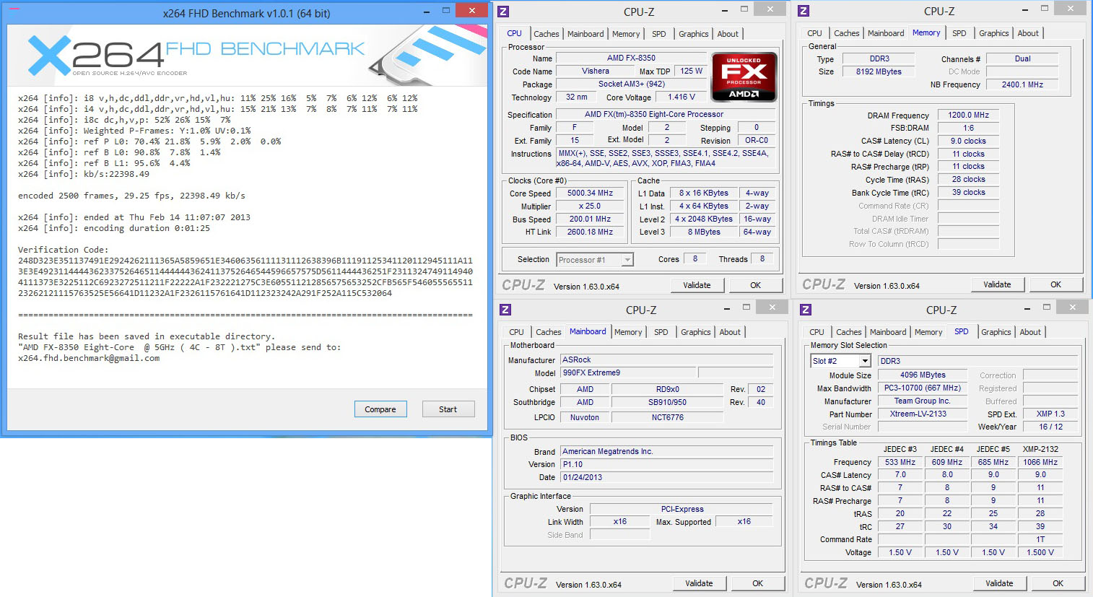The height and width of the screenshot is (597, 1093).
Task: Click the NB Frequency value "2400.1 MHz"
Action: 1022,84
